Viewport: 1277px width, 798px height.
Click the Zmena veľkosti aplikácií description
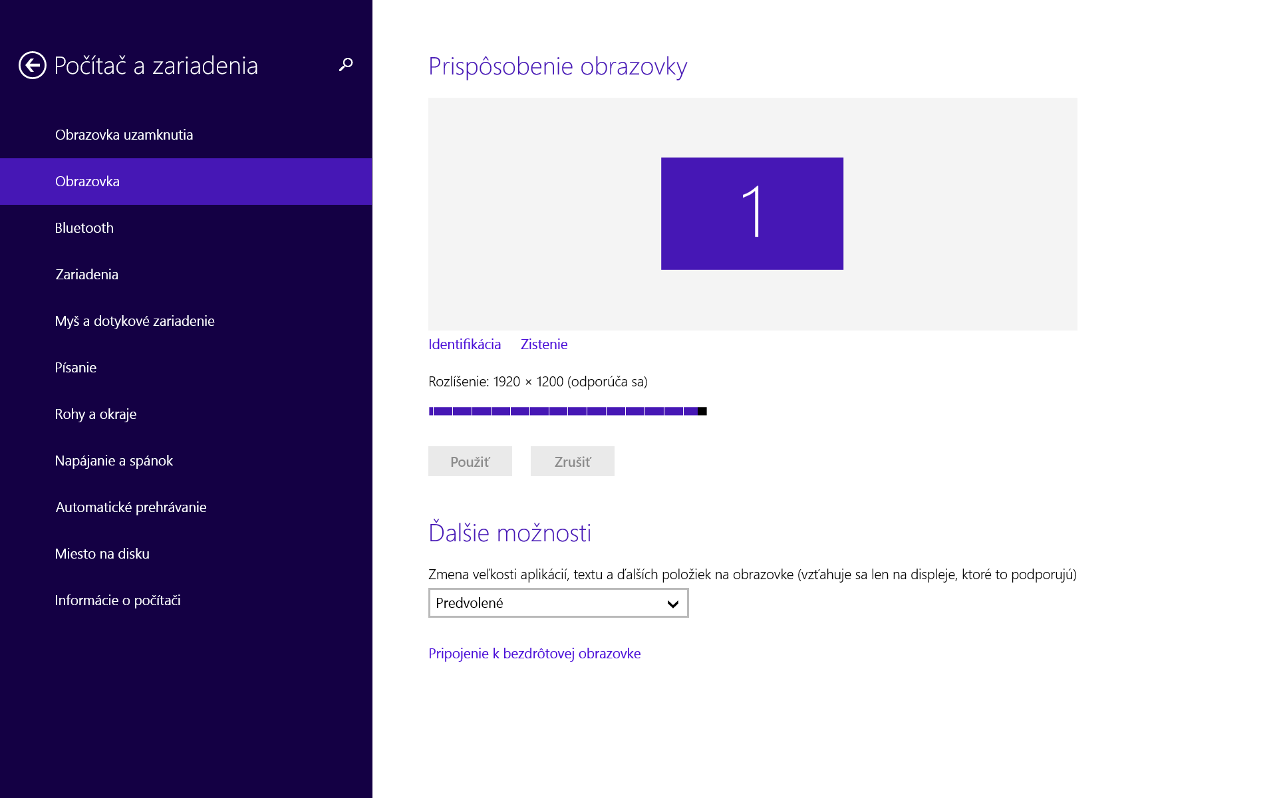pyautogui.click(x=752, y=575)
